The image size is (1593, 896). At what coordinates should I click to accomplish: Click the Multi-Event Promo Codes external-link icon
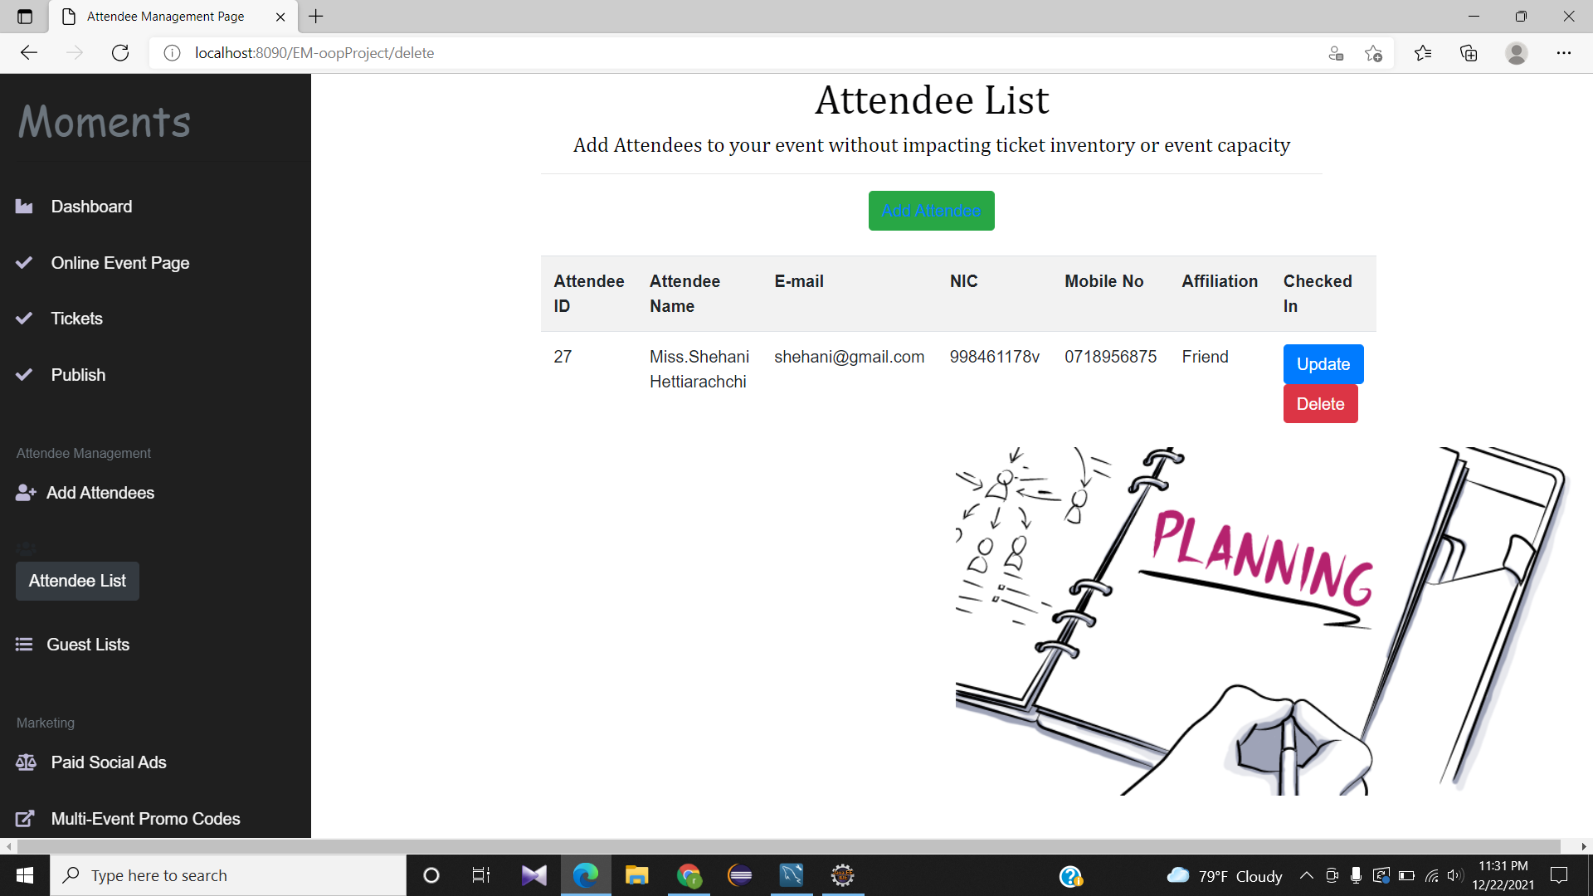[23, 818]
